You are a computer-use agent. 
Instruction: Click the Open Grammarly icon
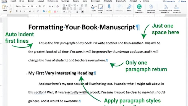pyautogui.click(x=139, y=7)
